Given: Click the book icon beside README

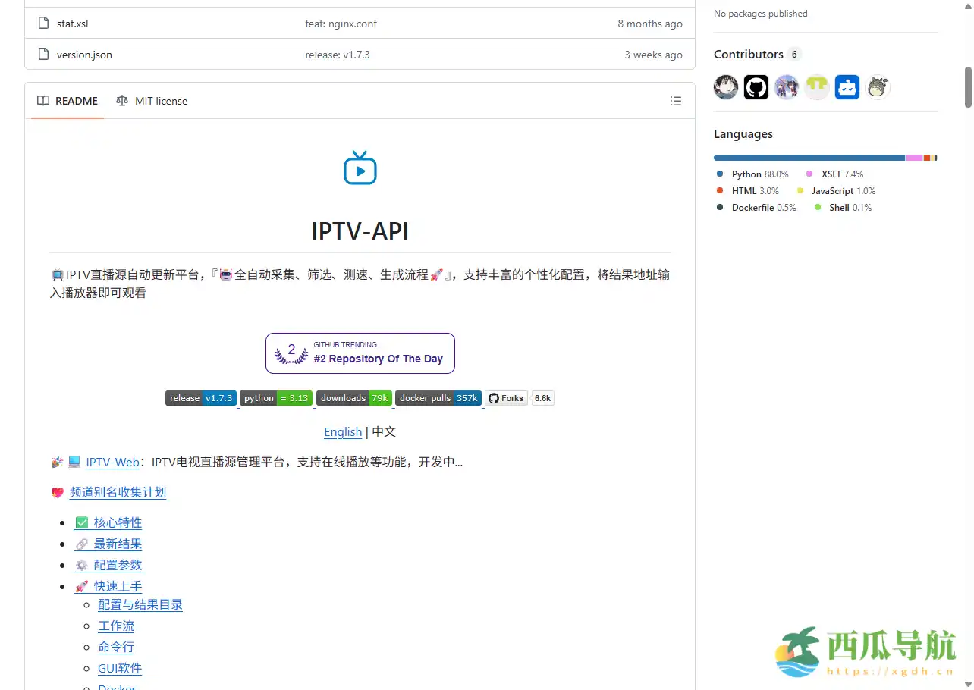Looking at the screenshot, I should (x=42, y=100).
